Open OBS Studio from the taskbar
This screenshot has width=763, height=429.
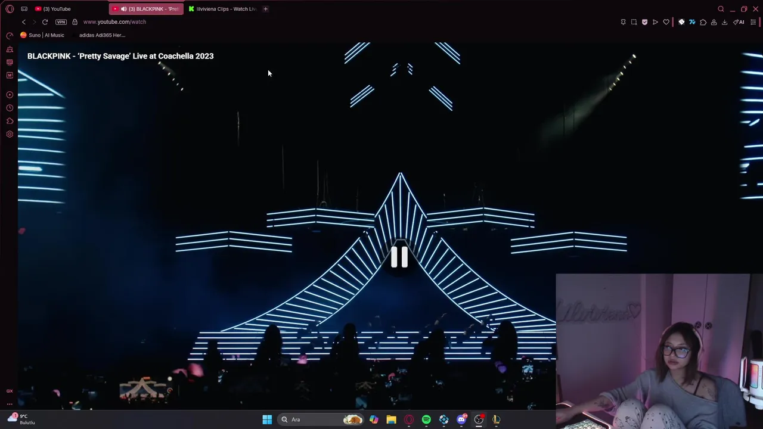[x=479, y=419]
